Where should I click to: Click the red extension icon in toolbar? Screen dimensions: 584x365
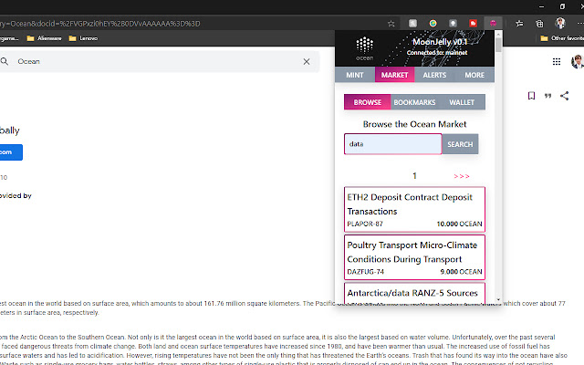coord(473,23)
